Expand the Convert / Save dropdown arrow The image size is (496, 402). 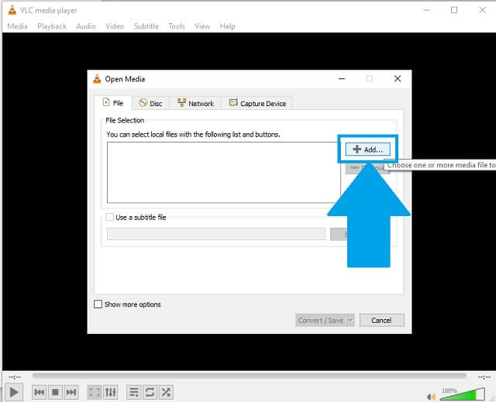tap(350, 320)
